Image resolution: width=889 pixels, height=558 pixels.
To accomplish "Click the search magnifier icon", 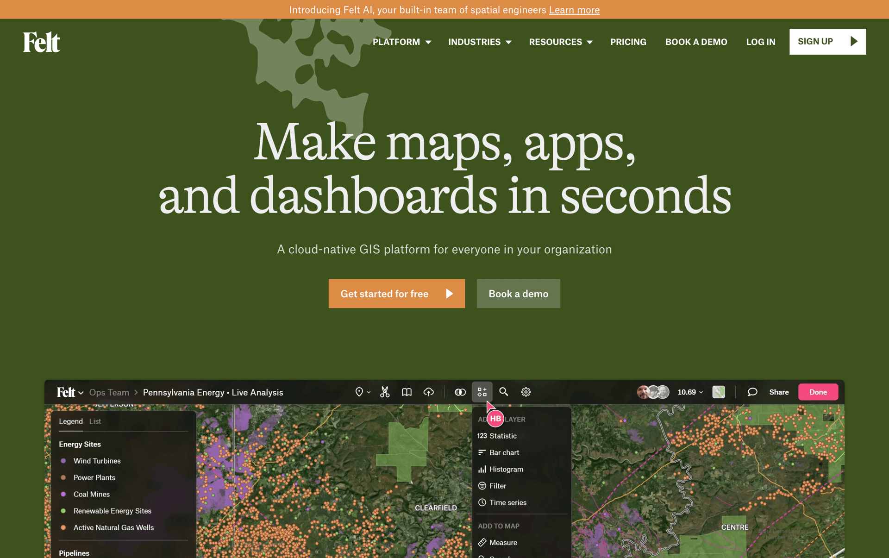I will (x=504, y=392).
